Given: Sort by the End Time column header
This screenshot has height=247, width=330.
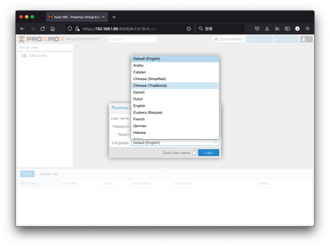Looking at the screenshot, I should click(x=80, y=183).
